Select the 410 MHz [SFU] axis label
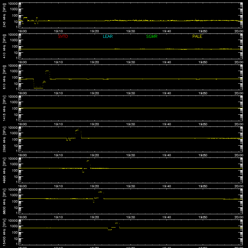This screenshot has width=248, height=248. click(4, 46)
